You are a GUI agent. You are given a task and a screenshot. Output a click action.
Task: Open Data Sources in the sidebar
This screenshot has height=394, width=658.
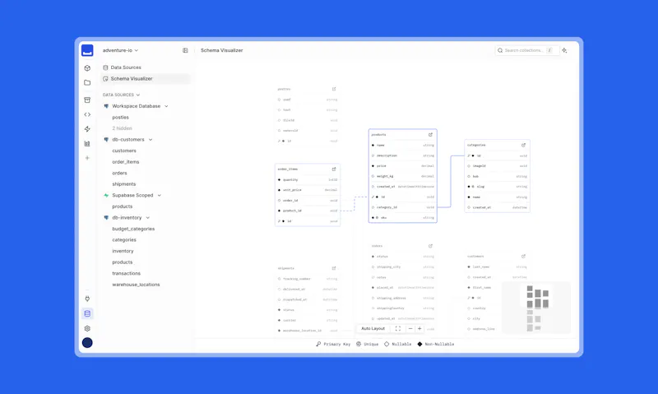coord(146,67)
